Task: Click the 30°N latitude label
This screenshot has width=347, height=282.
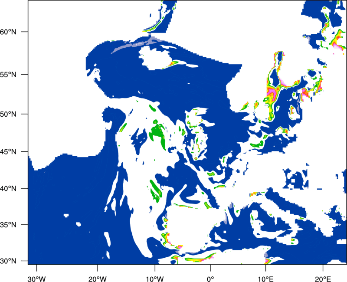Action: click(x=8, y=261)
